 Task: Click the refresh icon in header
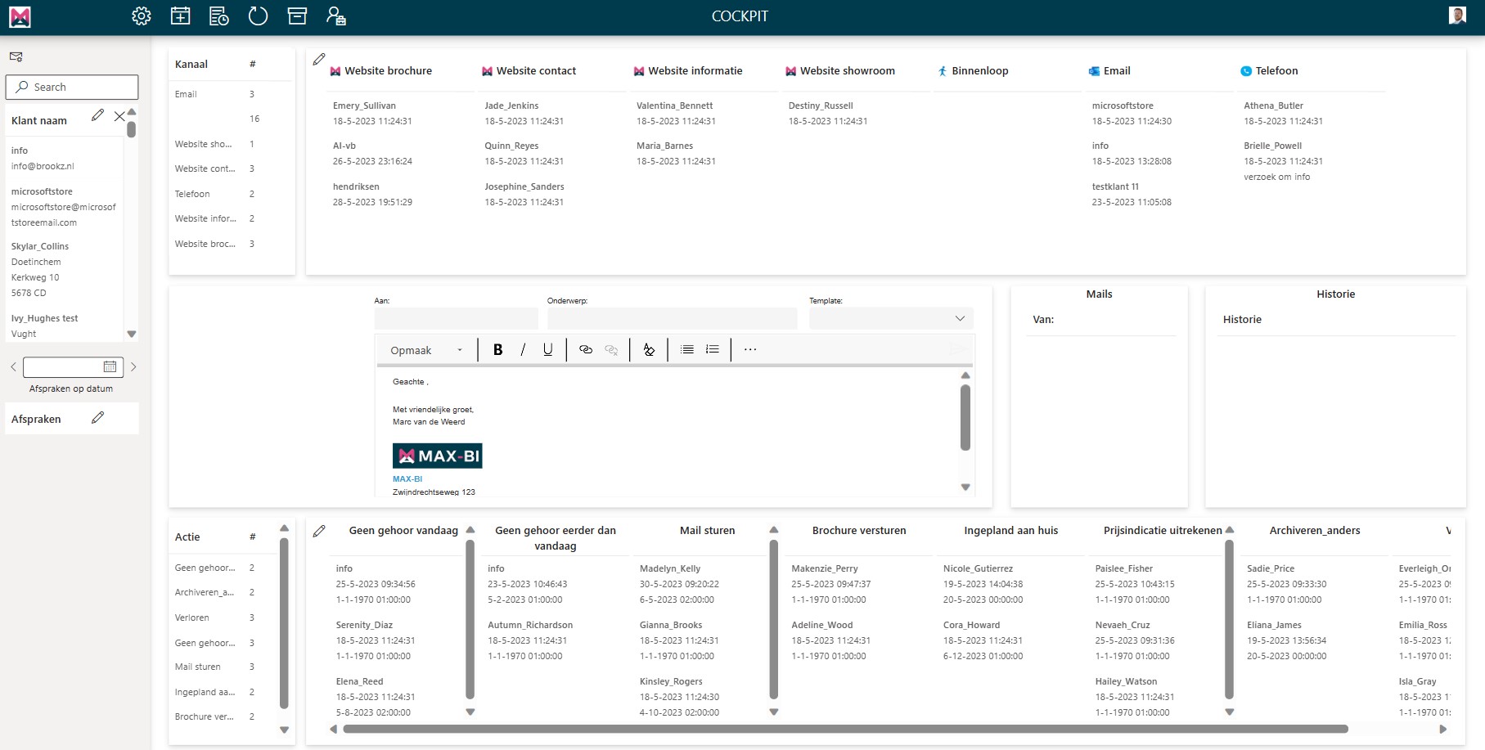258,16
